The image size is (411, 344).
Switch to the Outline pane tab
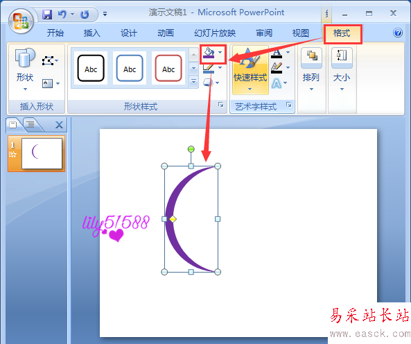coord(30,124)
